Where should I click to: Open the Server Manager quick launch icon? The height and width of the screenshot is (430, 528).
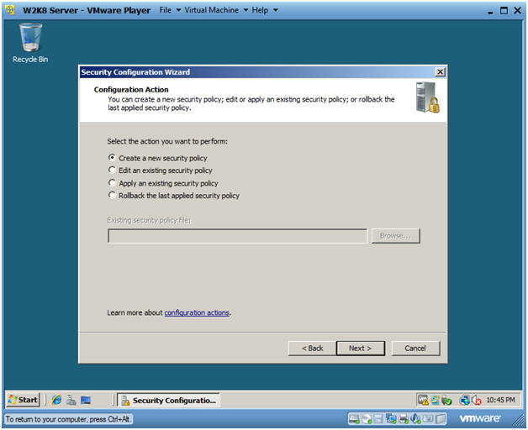point(71,400)
